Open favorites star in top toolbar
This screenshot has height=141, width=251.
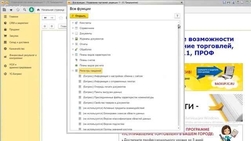tap(11, 10)
